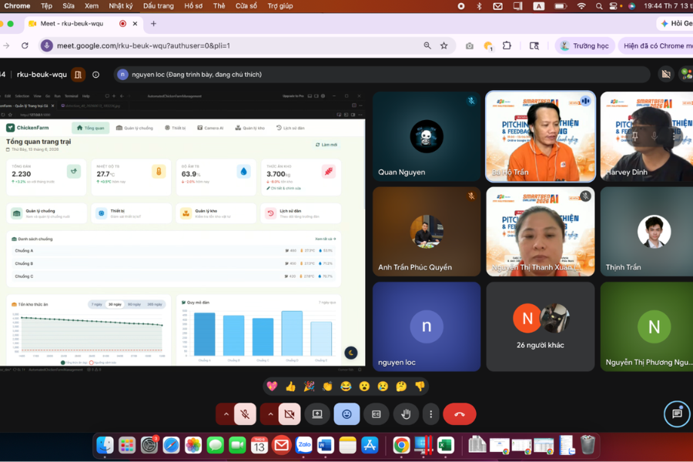Image resolution: width=693 pixels, height=462 pixels.
Task: Toggle the emoji reactions bar button
Action: point(346,414)
